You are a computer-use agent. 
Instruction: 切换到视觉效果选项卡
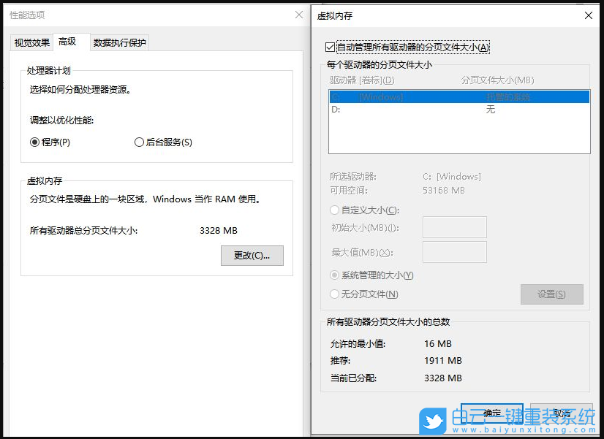[x=31, y=42]
